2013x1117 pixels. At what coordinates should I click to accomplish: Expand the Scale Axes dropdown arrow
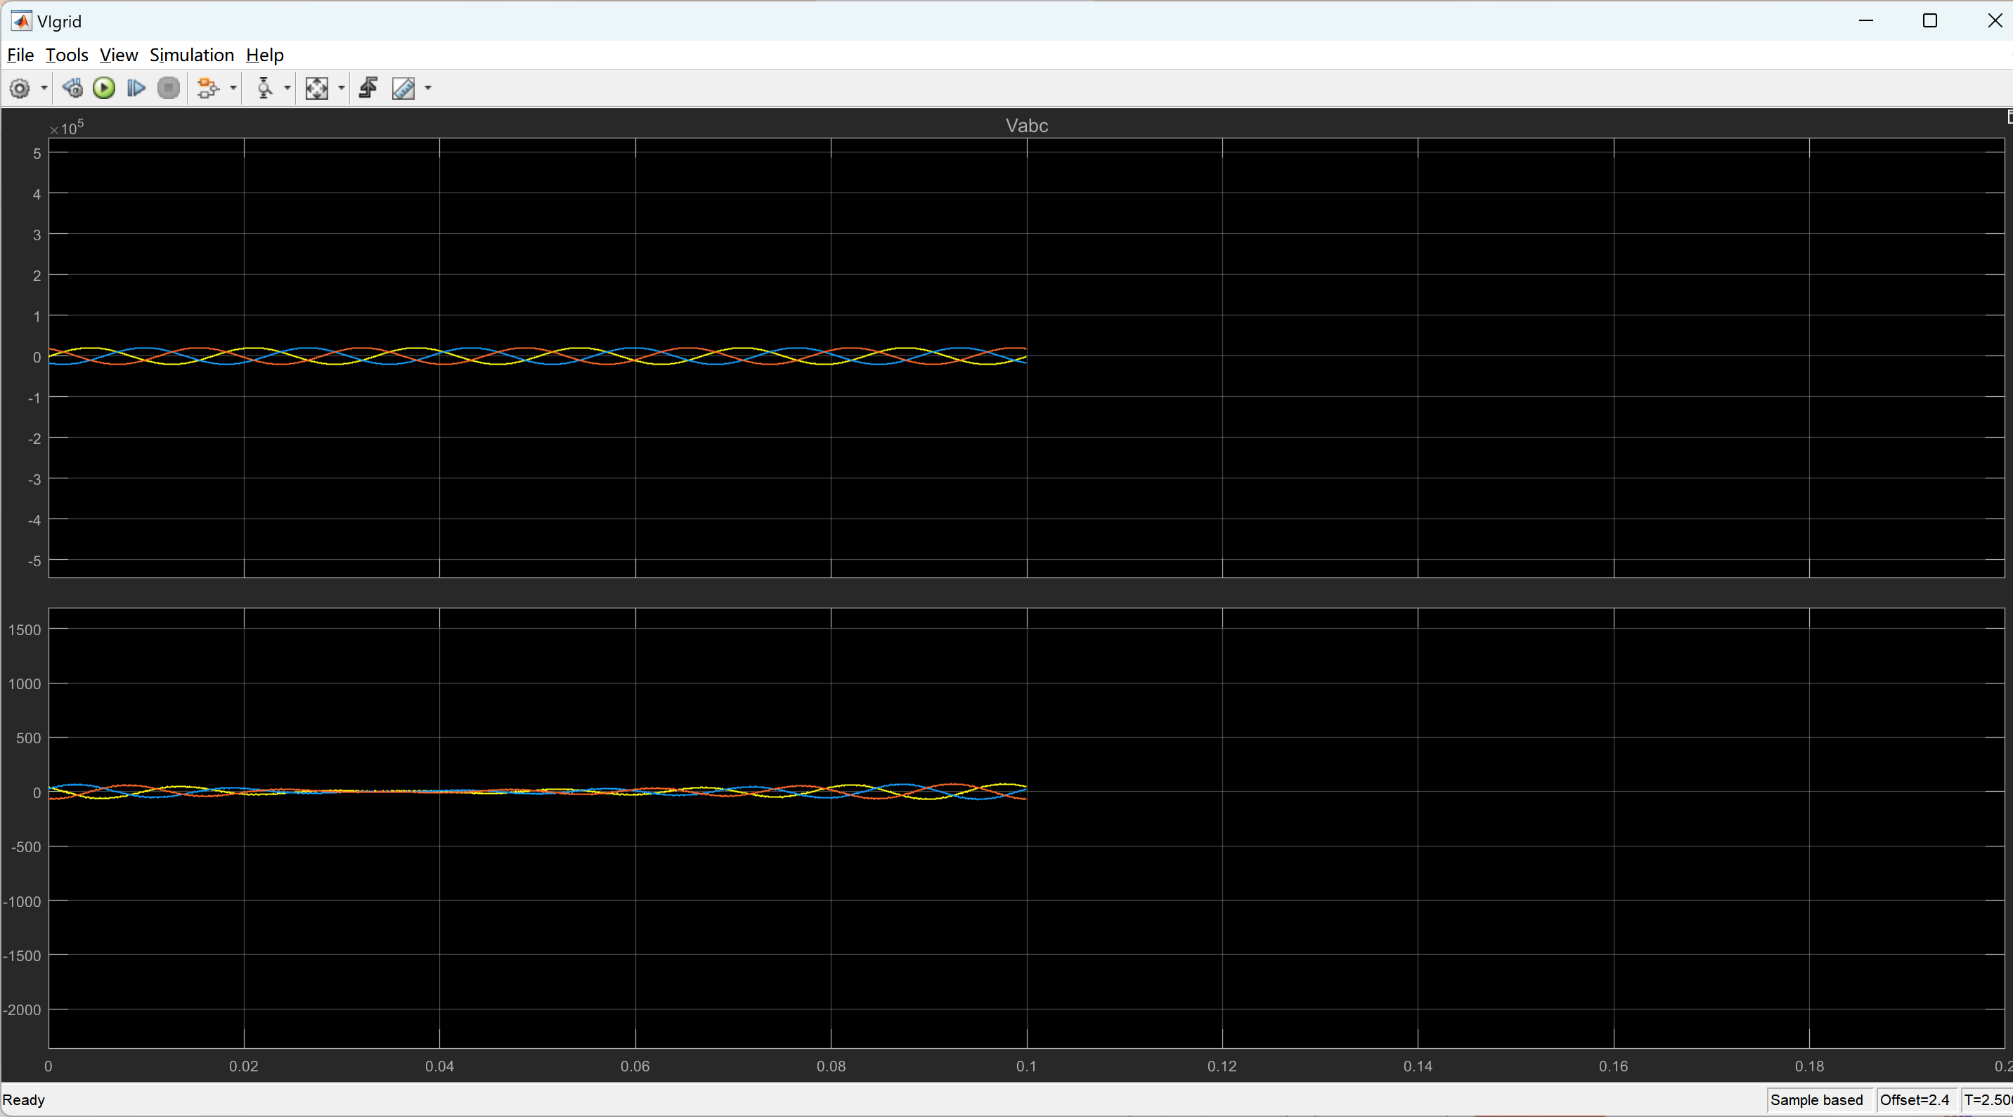point(342,89)
